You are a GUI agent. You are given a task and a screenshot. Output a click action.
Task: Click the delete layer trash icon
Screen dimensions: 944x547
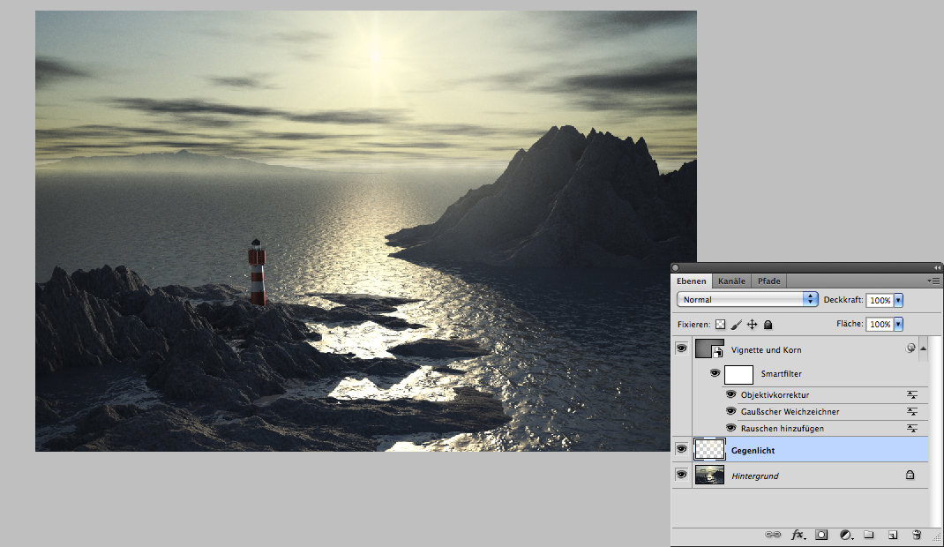tap(917, 535)
